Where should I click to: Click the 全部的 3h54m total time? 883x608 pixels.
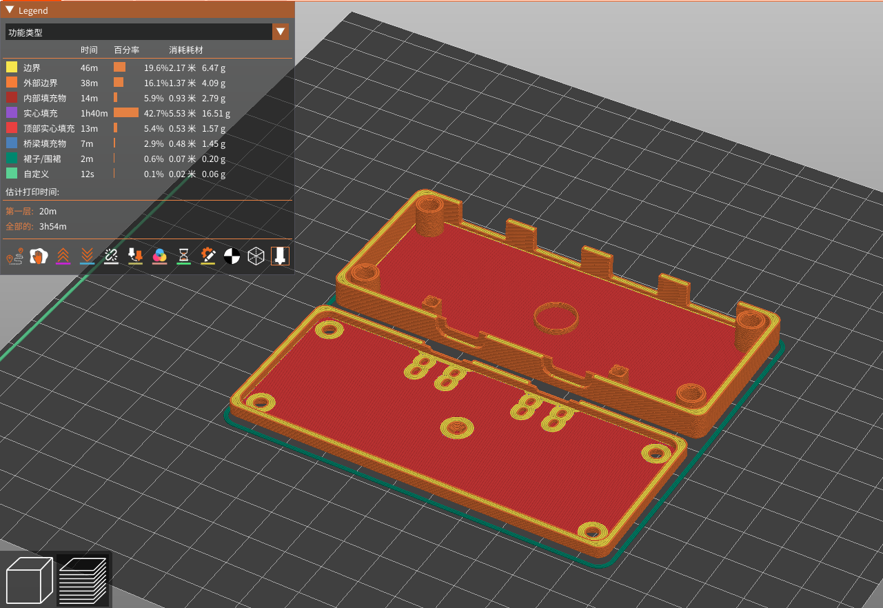pos(36,226)
